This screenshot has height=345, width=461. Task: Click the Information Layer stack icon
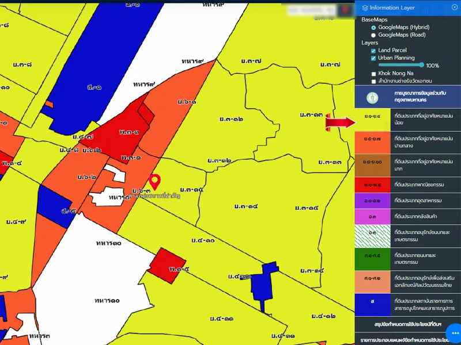365,7
